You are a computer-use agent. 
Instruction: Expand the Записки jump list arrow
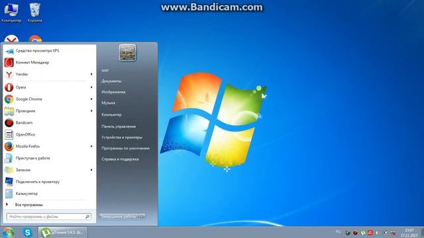tap(91, 170)
